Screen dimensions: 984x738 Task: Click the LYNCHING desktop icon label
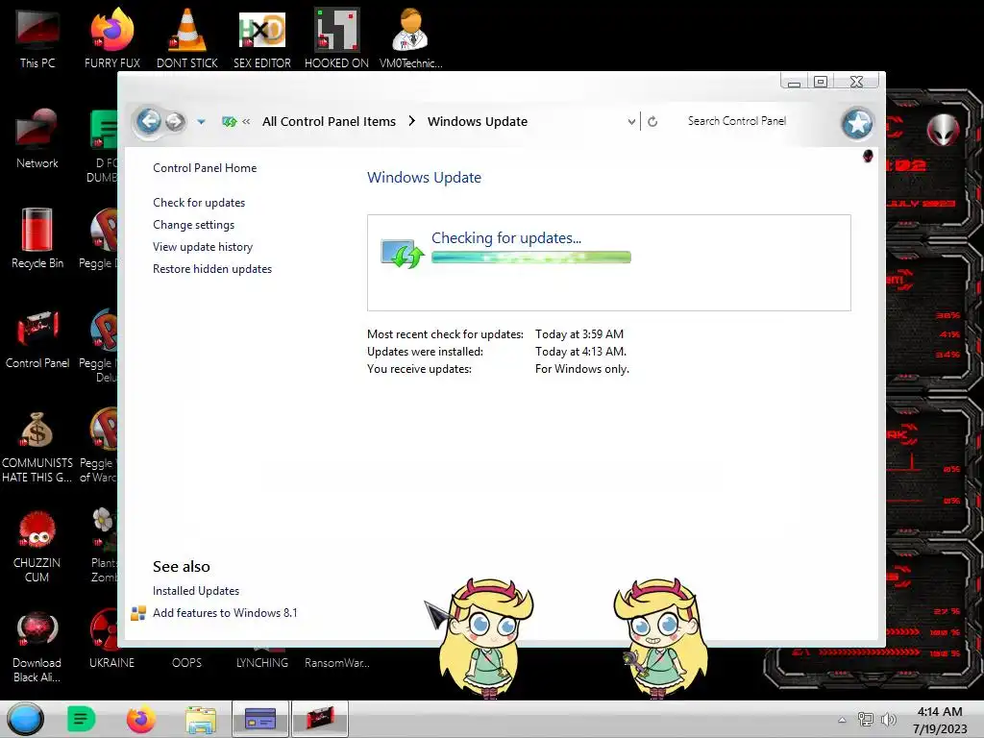point(262,663)
